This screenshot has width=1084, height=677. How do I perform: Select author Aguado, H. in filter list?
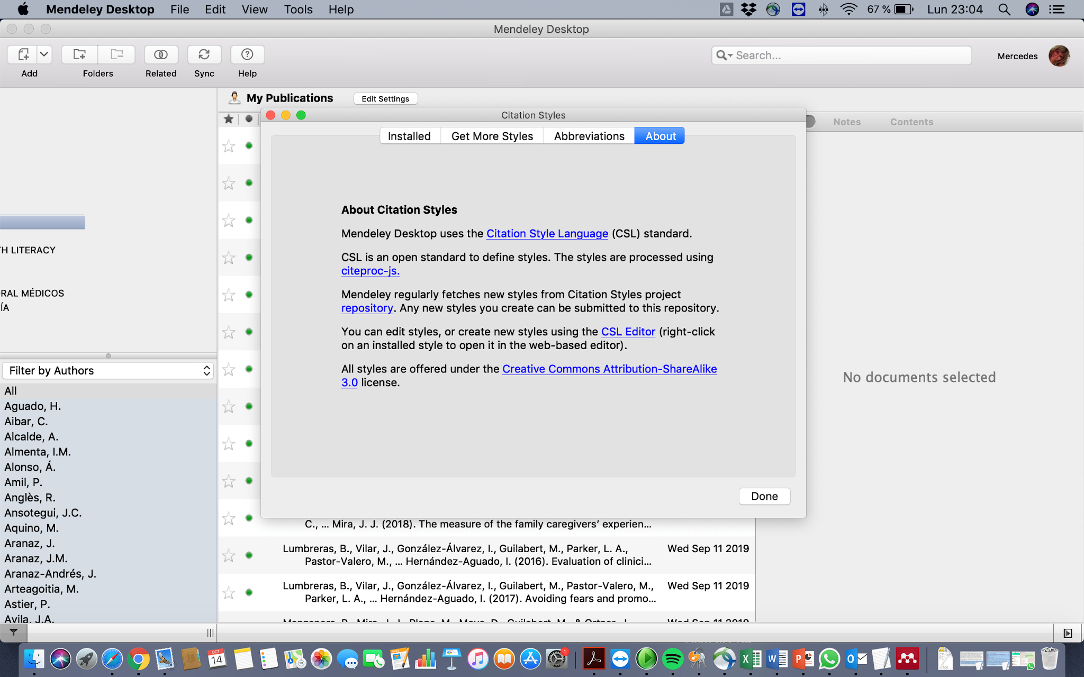(33, 406)
